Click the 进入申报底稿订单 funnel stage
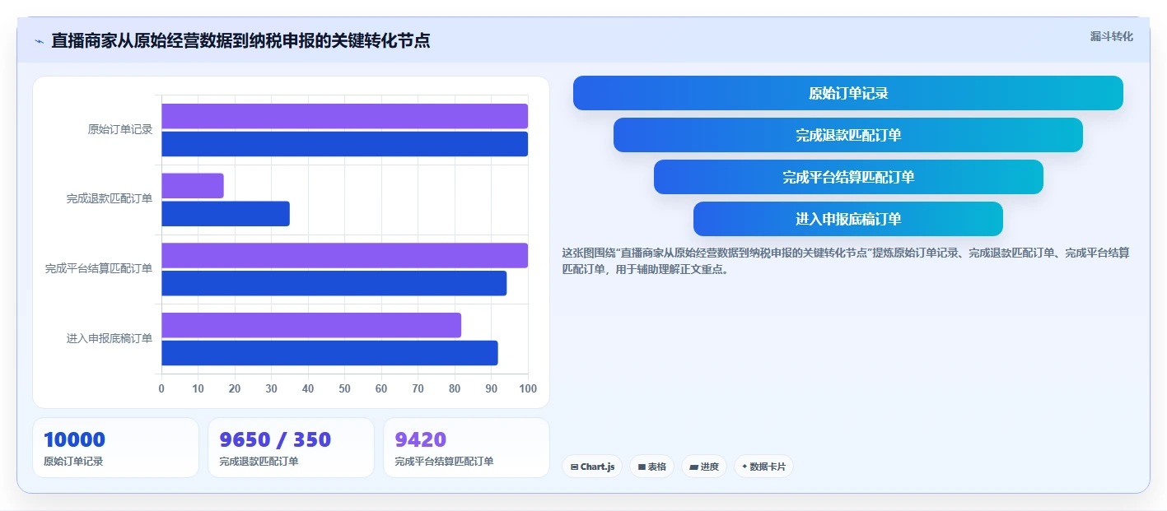Image resolution: width=1167 pixels, height=511 pixels. (x=848, y=219)
